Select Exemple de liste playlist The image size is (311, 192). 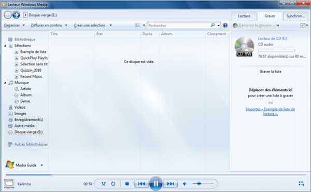point(33,52)
